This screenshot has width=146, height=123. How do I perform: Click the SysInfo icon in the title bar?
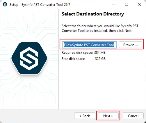[5, 4]
